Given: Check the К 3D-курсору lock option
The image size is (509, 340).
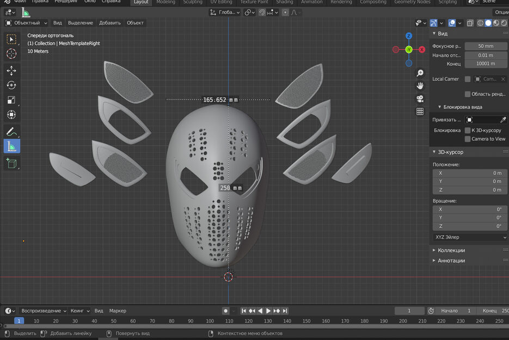Looking at the screenshot, I should coord(468,131).
